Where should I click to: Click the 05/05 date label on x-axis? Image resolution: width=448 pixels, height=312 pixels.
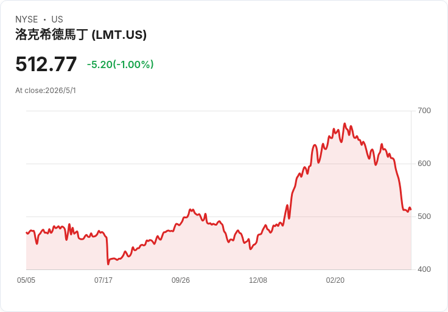[x=26, y=280]
